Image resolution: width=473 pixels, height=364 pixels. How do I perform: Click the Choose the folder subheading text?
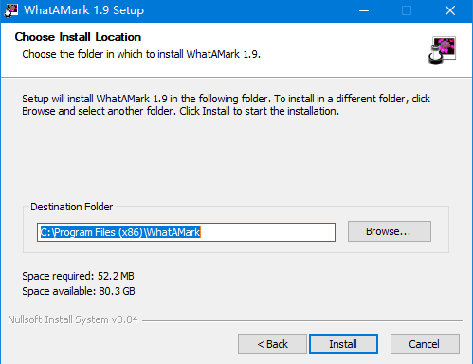coord(141,54)
